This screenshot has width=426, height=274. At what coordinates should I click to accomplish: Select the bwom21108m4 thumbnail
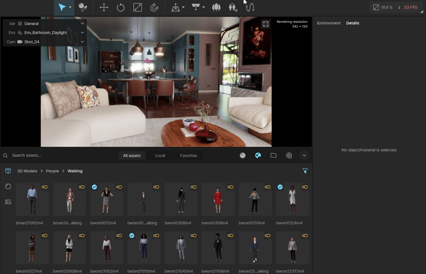(x=218, y=248)
